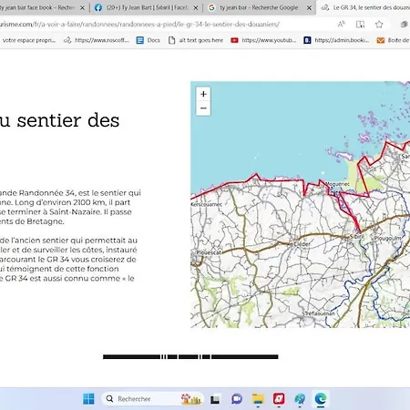Image resolution: width=410 pixels, height=410 pixels.
Task: Click Sibiril on the map
Action: [x=356, y=236]
